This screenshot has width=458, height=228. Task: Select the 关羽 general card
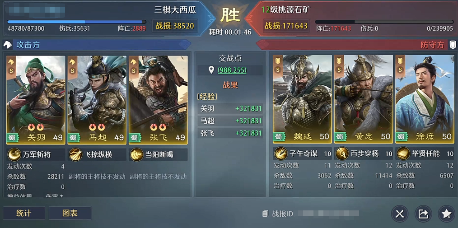pos(36,100)
